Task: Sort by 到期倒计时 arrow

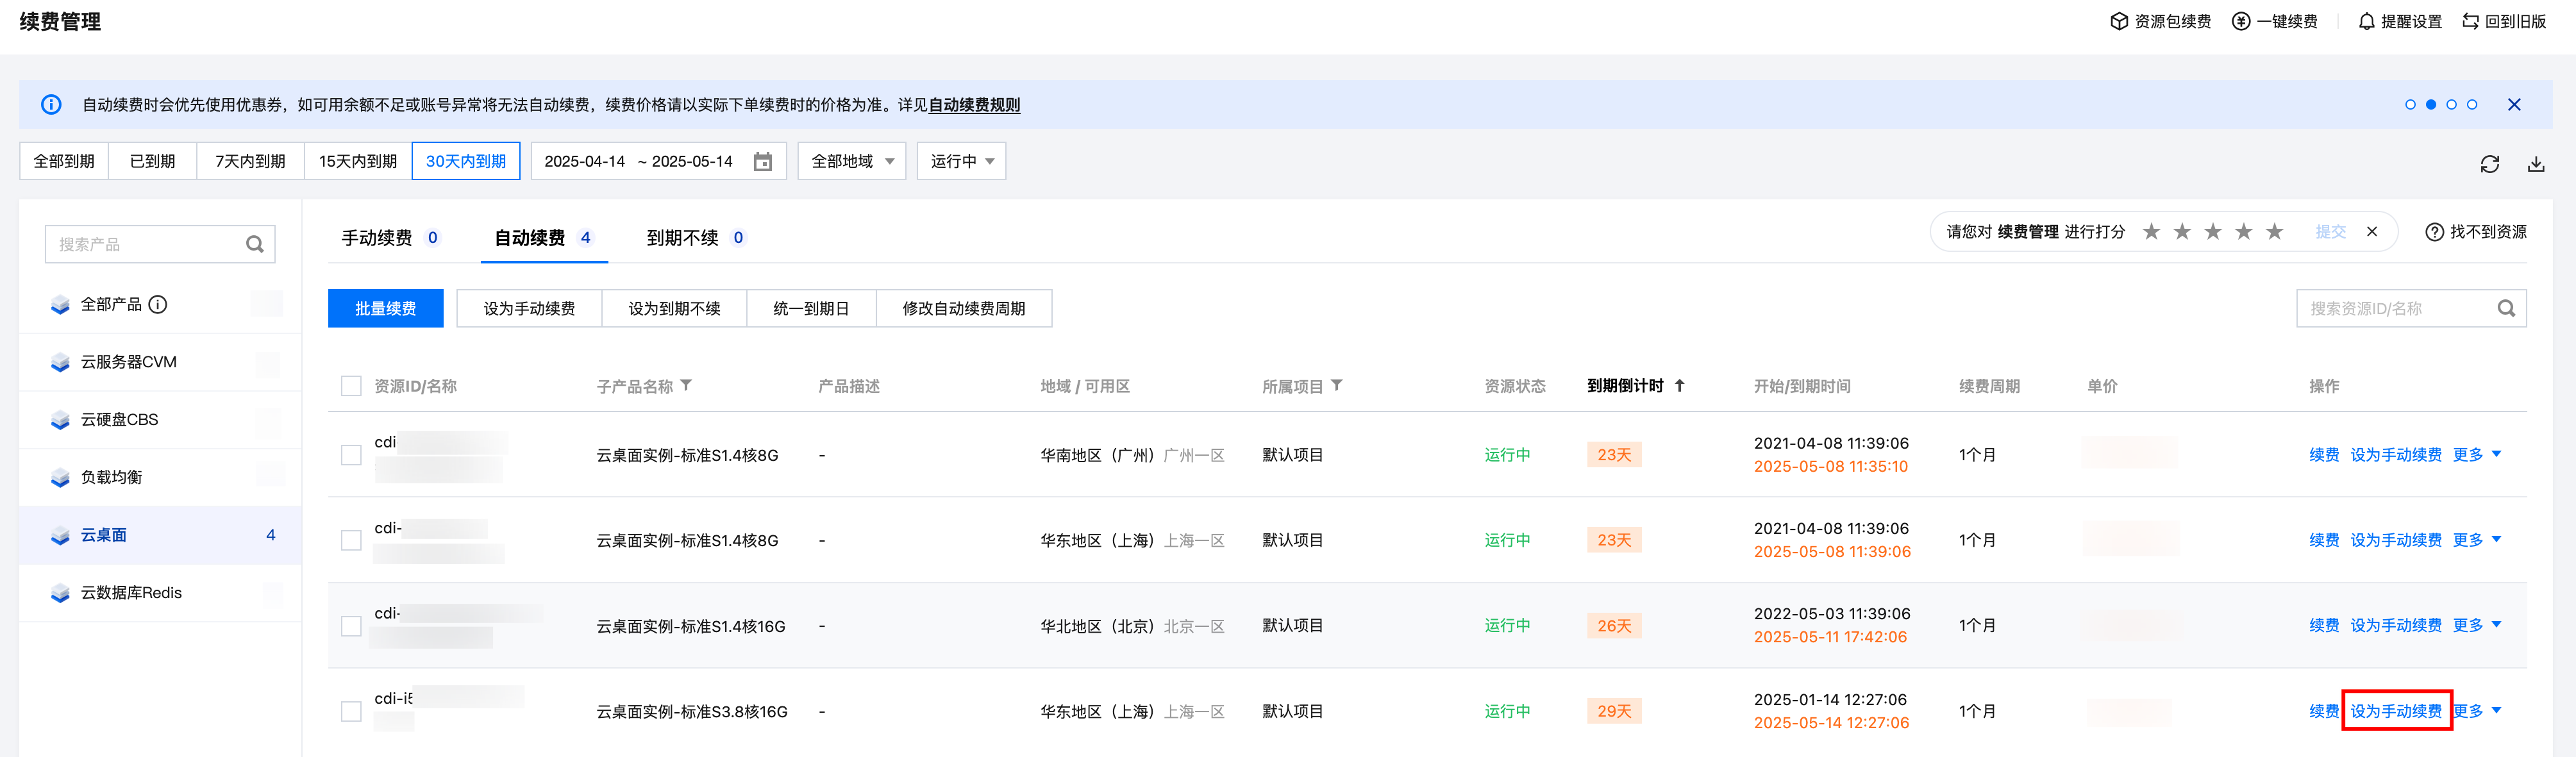Action: [1680, 385]
